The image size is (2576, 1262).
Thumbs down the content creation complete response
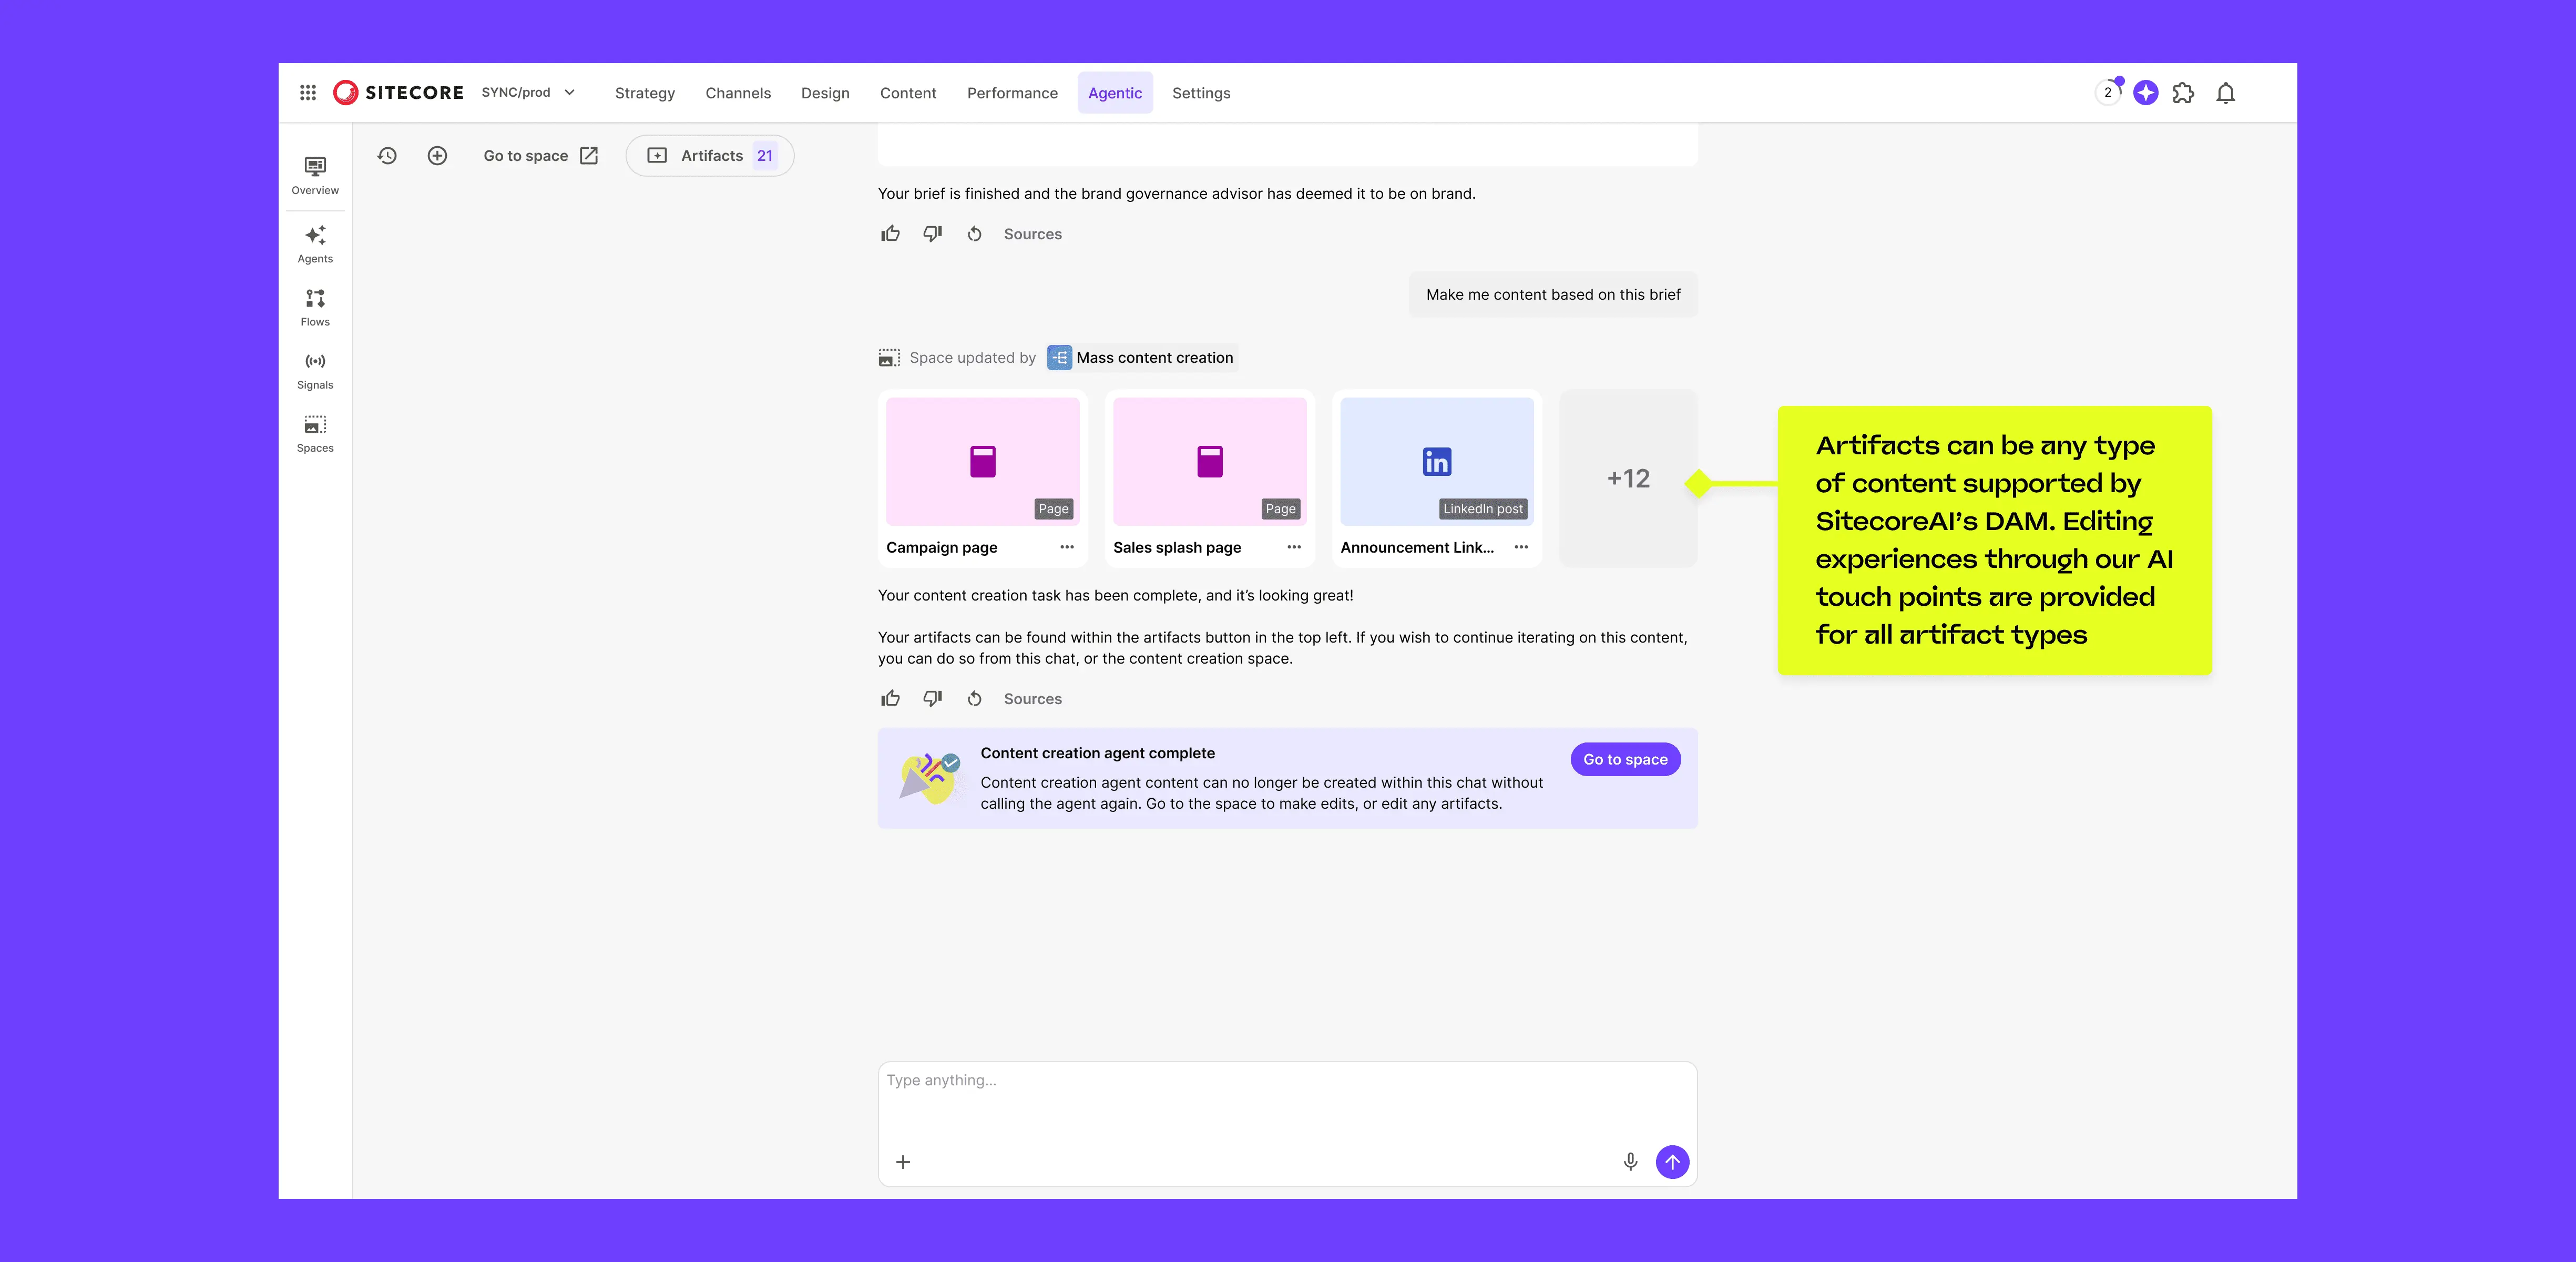click(932, 699)
